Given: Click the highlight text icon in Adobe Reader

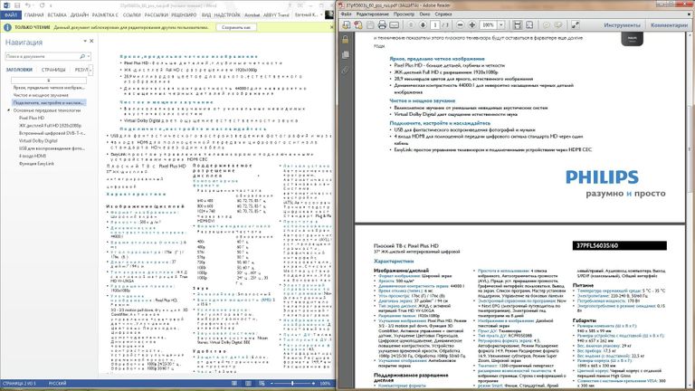Looking at the screenshot, I should point(558,25).
